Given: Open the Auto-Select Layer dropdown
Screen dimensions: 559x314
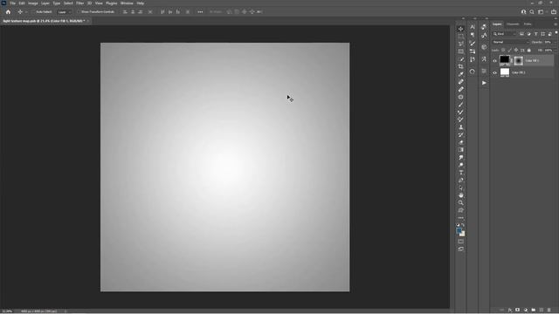Looking at the screenshot, I should [x=64, y=11].
